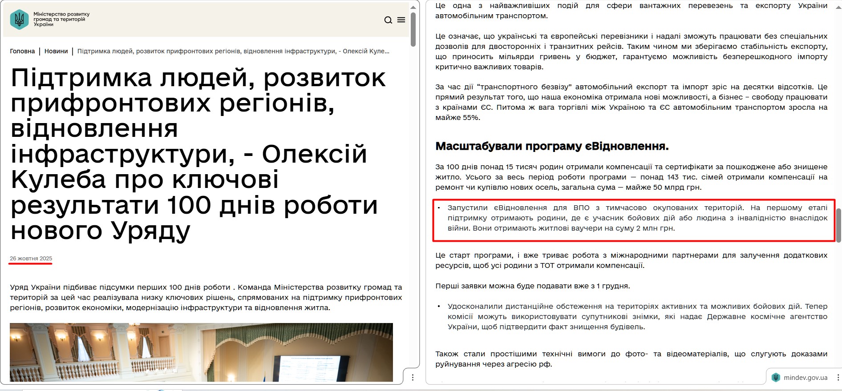Click paragraph starting 'За 100 днів понад 15 тисяч'
This screenshot has width=842, height=391.
pos(631,177)
